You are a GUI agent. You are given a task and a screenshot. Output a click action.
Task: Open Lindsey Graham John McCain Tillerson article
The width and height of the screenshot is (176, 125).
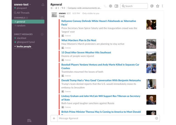[101, 98]
